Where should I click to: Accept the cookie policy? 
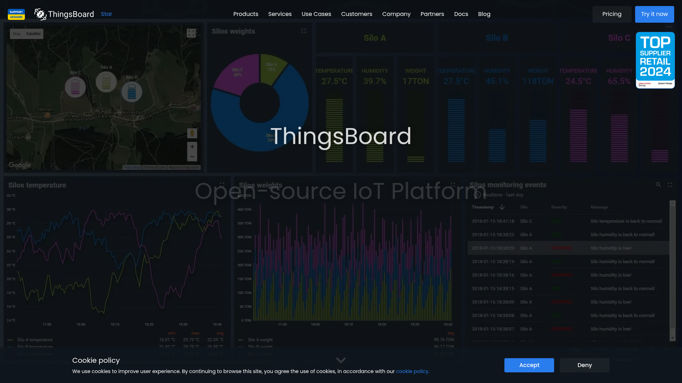tap(529, 365)
